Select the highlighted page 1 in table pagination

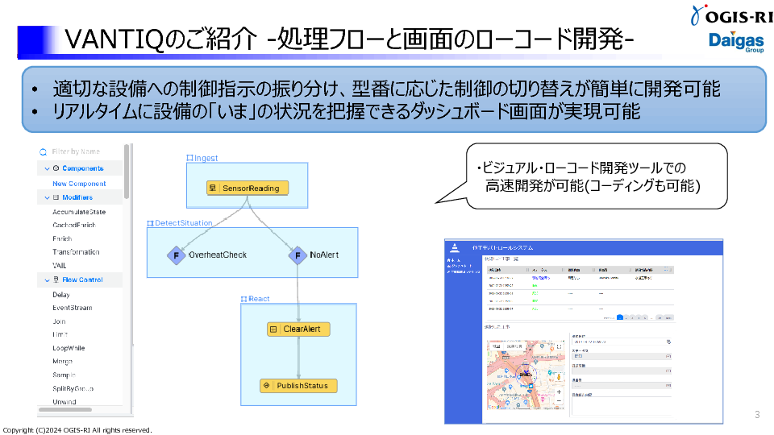pyautogui.click(x=619, y=317)
